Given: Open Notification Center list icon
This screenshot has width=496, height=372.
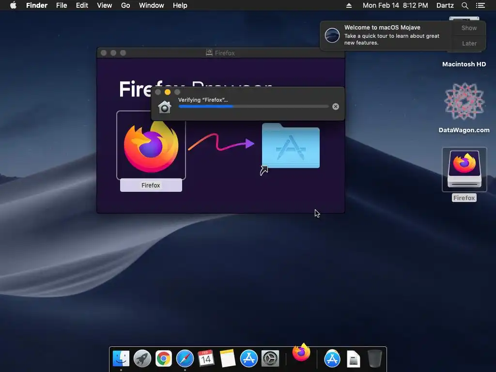Looking at the screenshot, I should 480,5.
